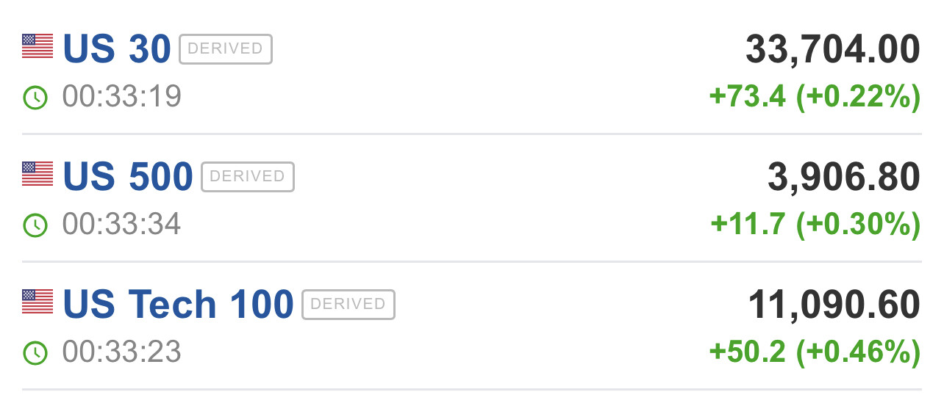This screenshot has width=944, height=414.
Task: Click the green clock icon under US 500
Action: [35, 225]
